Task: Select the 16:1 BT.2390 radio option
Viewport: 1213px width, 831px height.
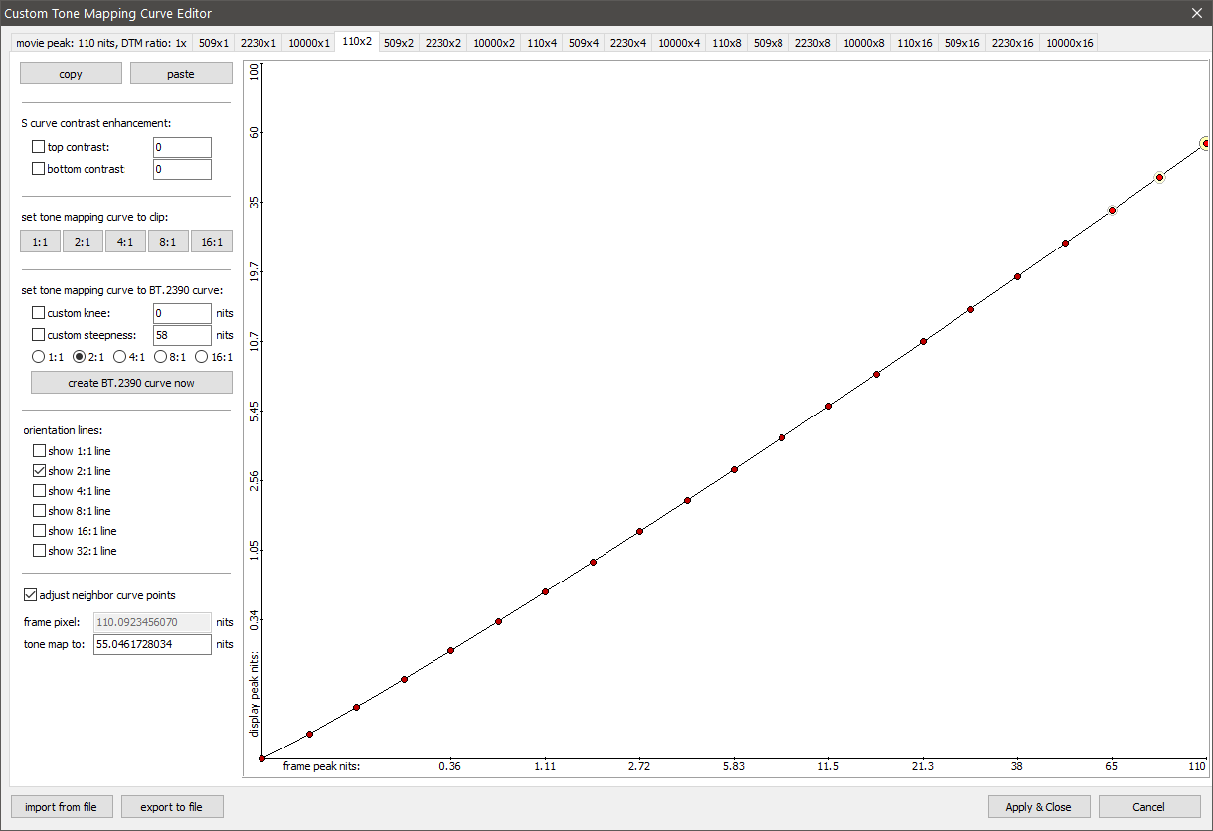Action: (201, 357)
